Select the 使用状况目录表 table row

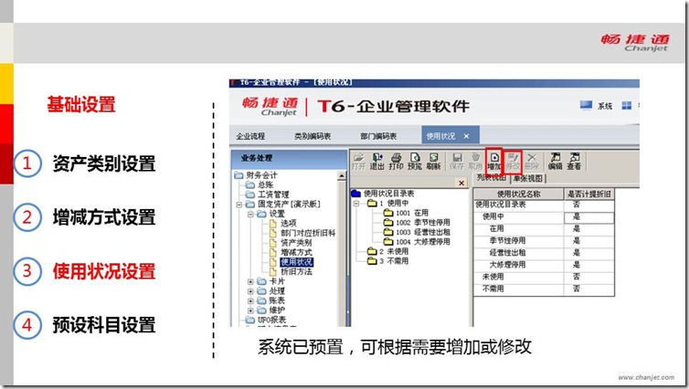click(x=544, y=205)
